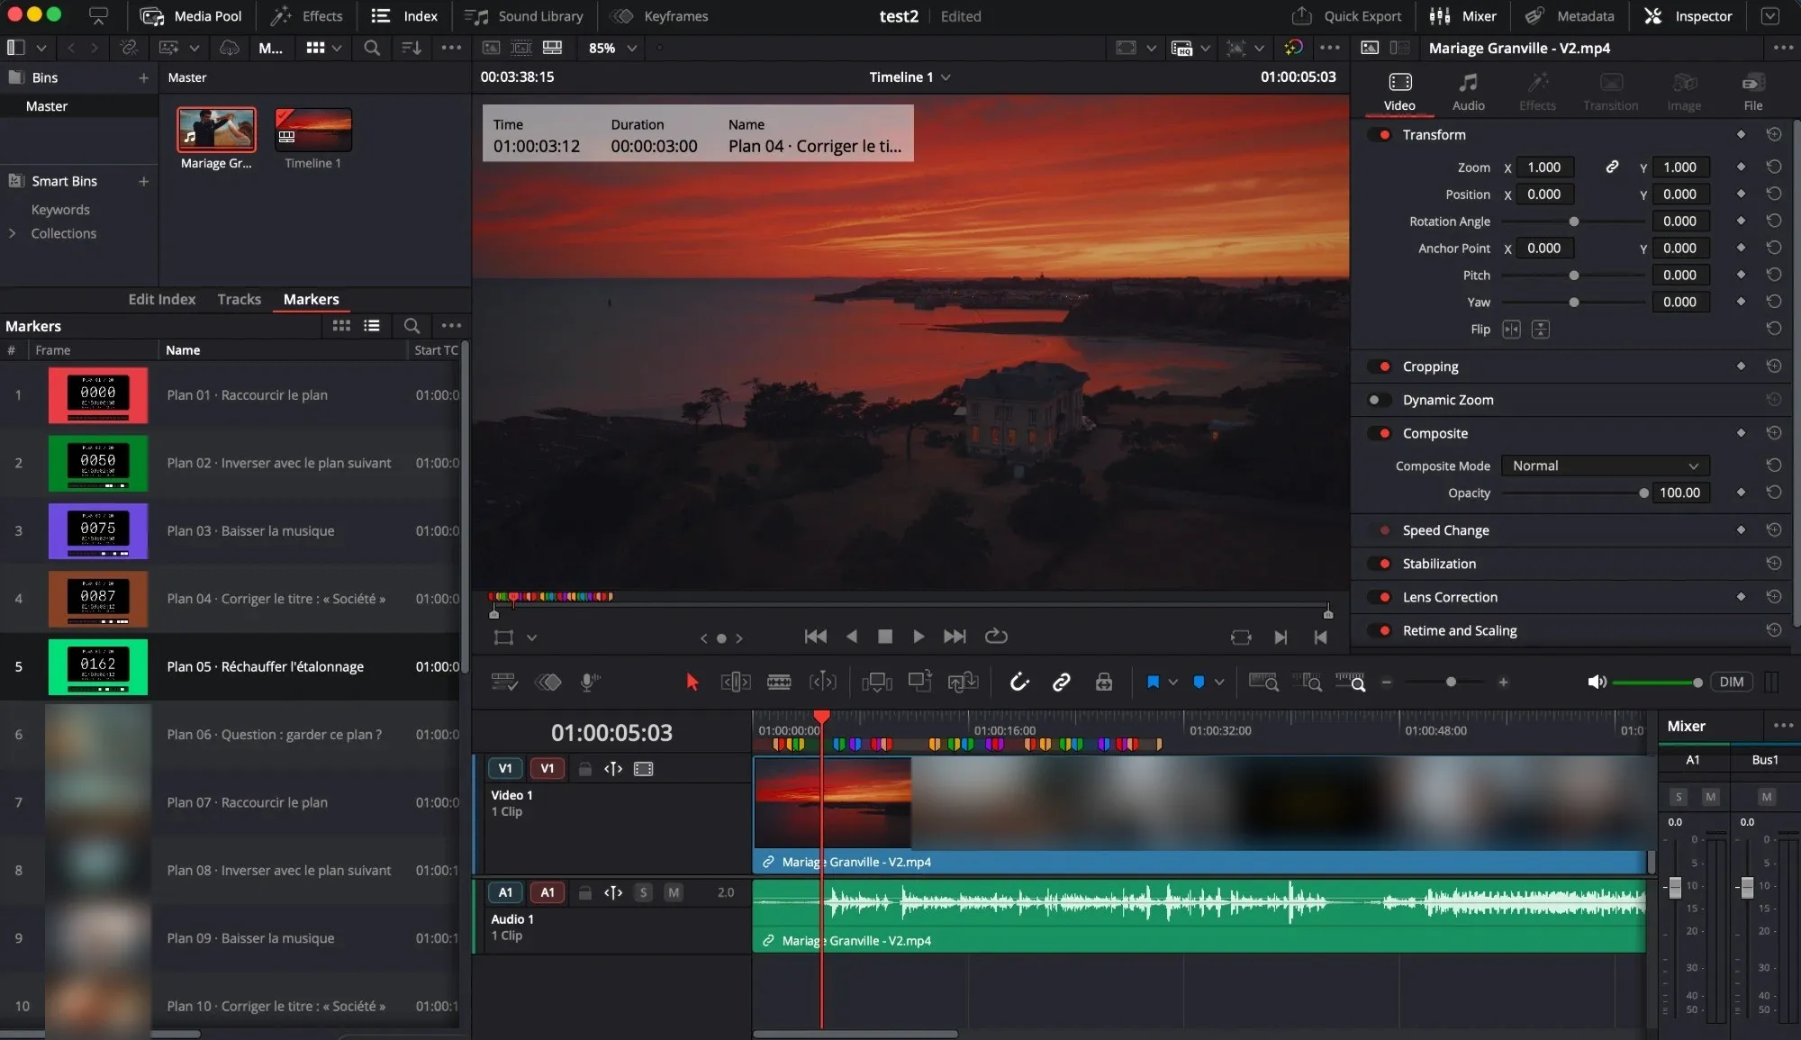The height and width of the screenshot is (1040, 1801).
Task: Click the Detail Zoom icon
Action: pos(1307,682)
